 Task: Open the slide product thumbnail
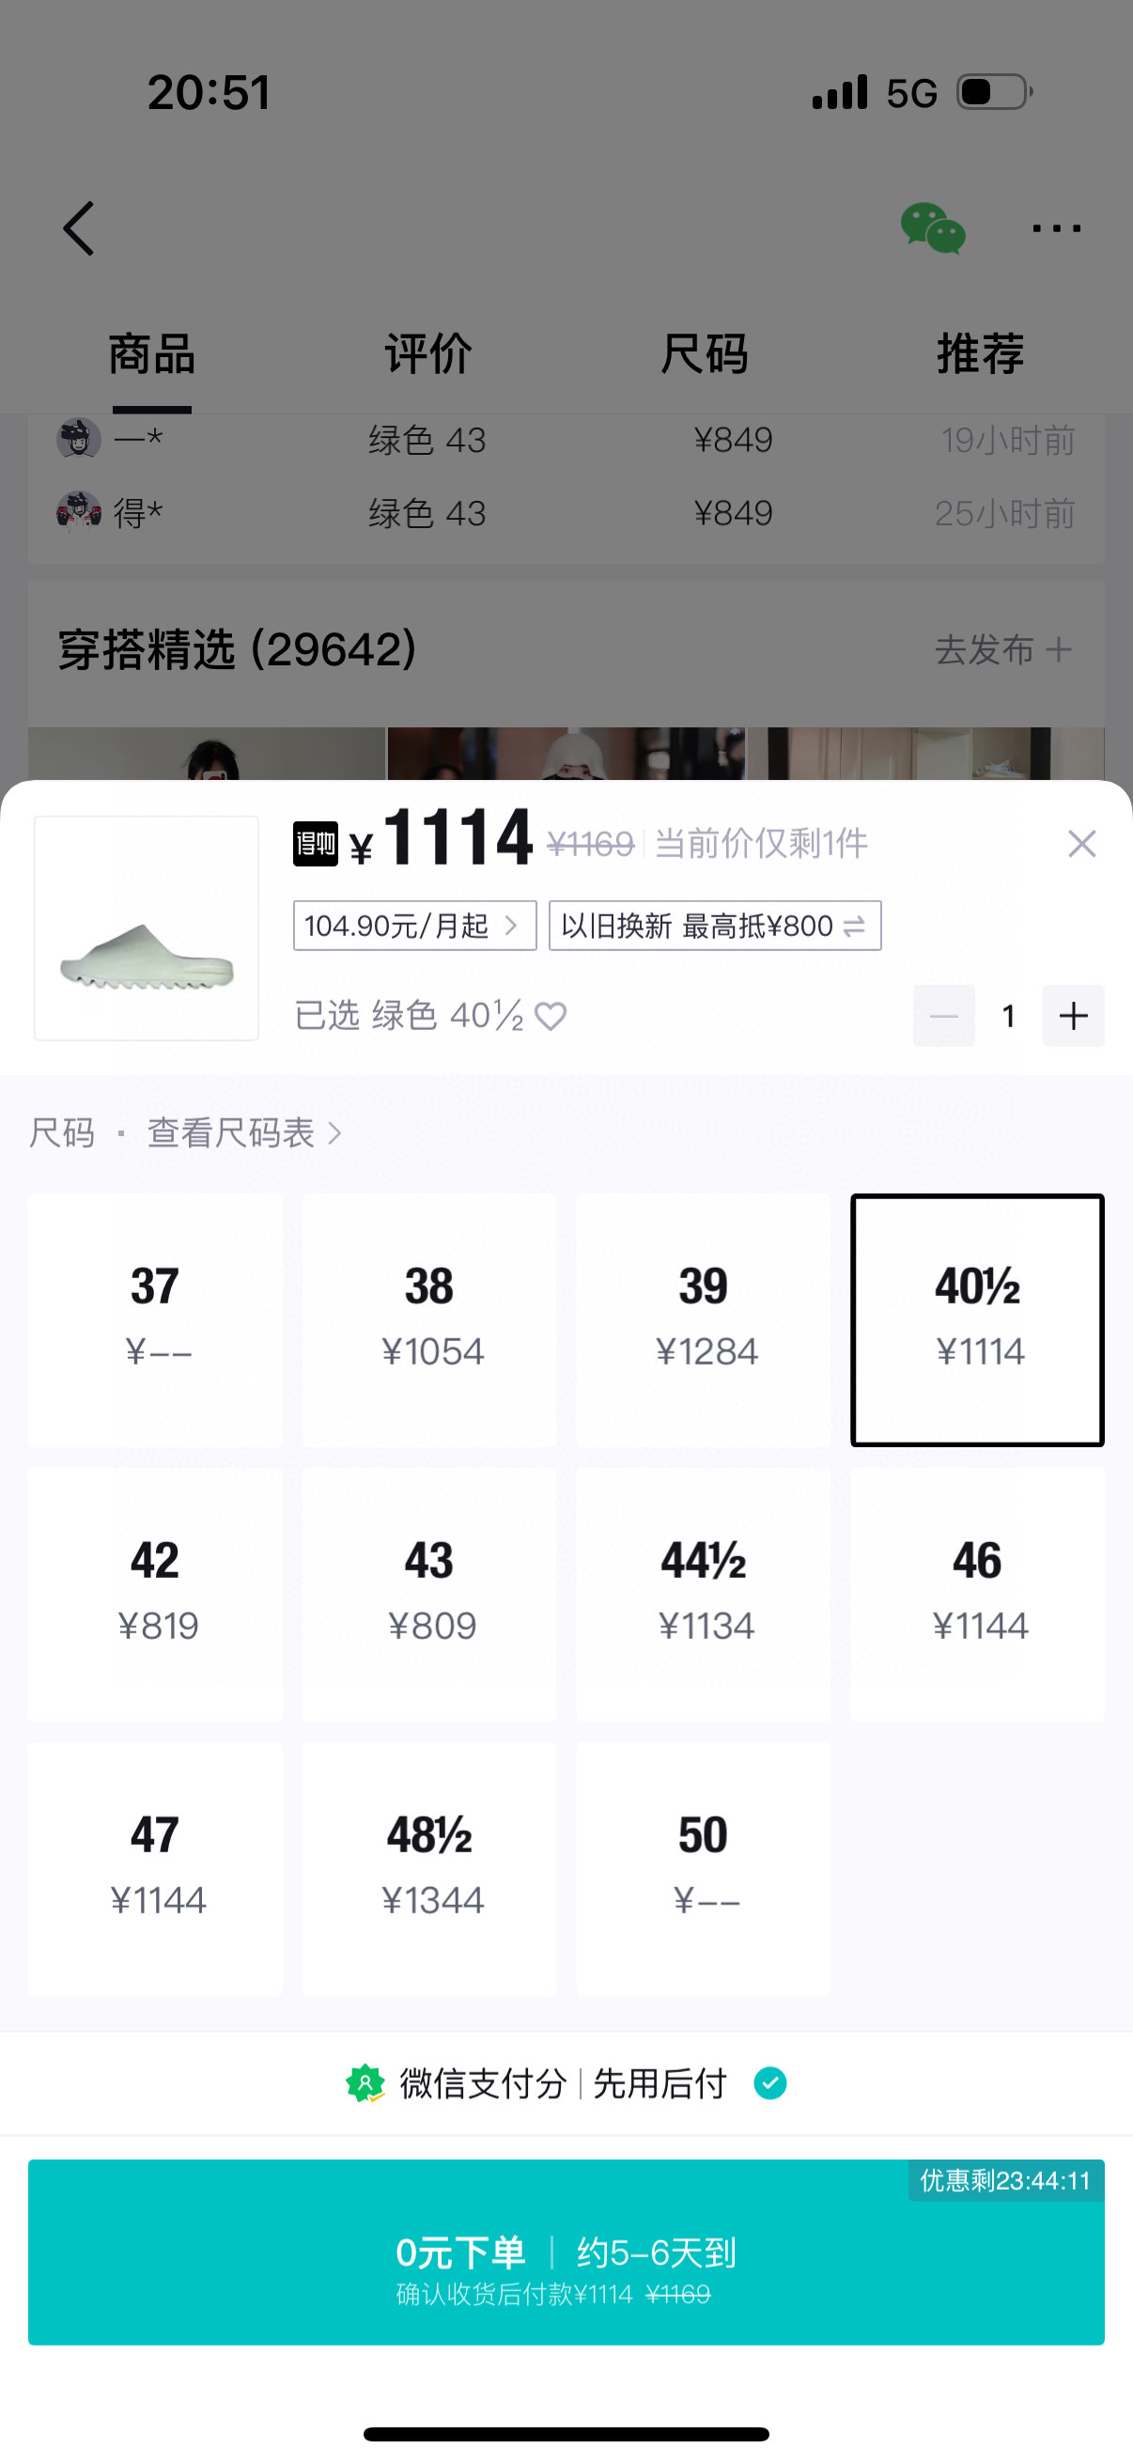point(147,928)
